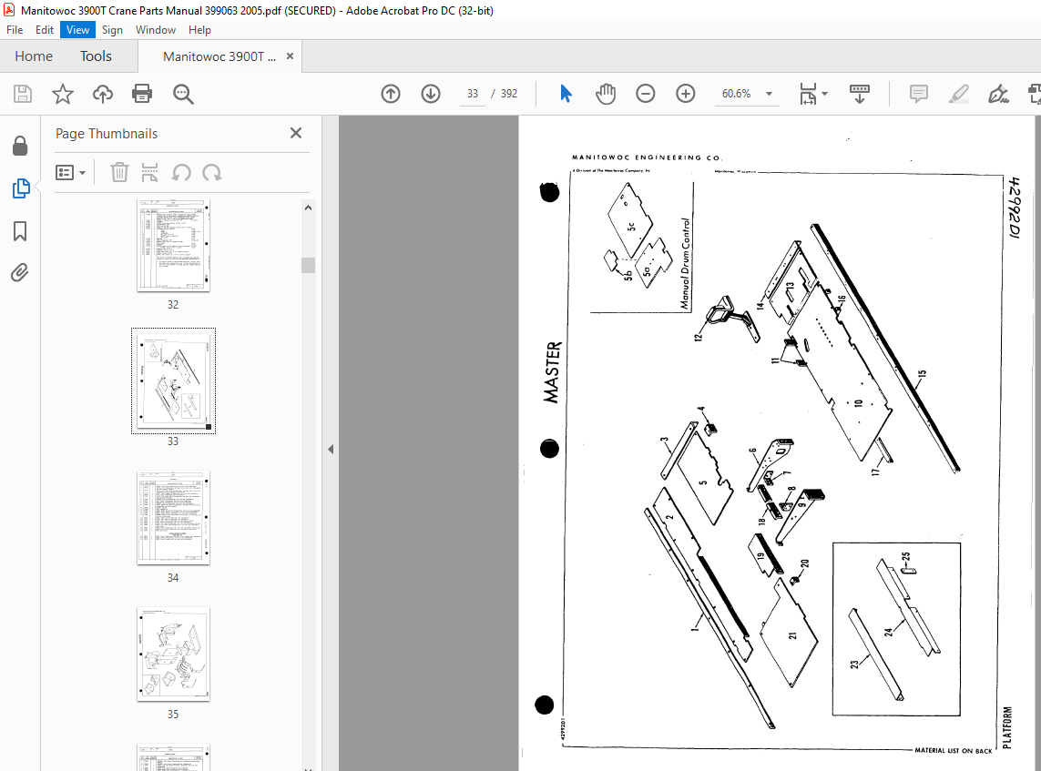Click the Sign document pen icon
The height and width of the screenshot is (771, 1041).
tap(998, 94)
